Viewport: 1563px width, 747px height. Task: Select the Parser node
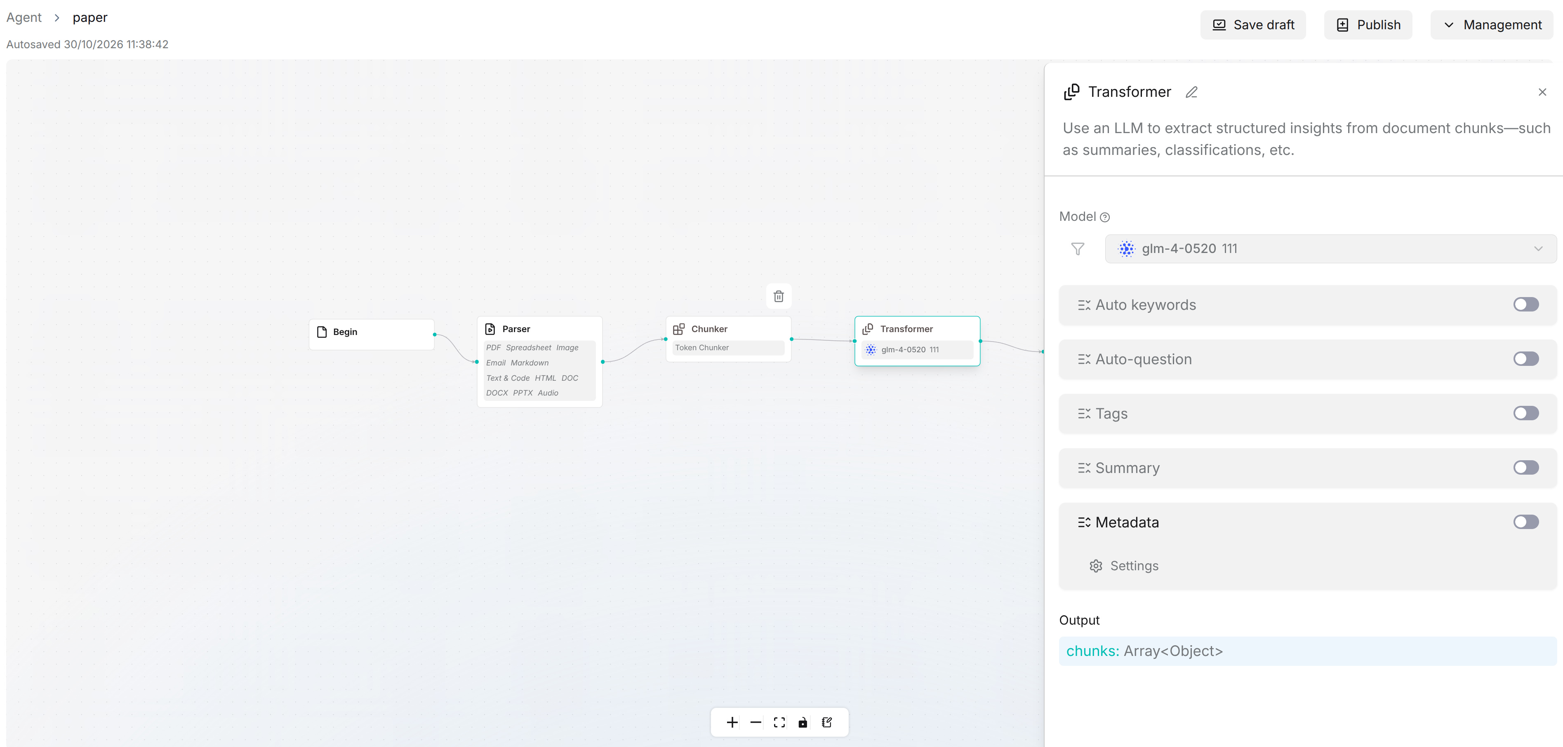tap(539, 361)
